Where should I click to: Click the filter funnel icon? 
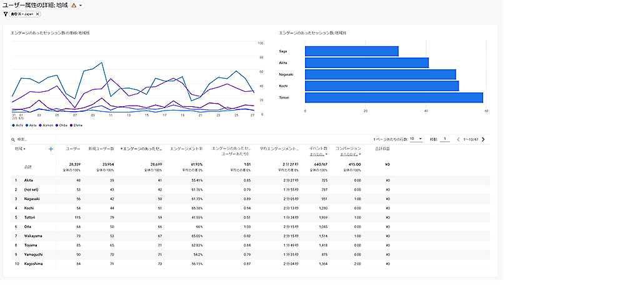pyautogui.click(x=5, y=14)
